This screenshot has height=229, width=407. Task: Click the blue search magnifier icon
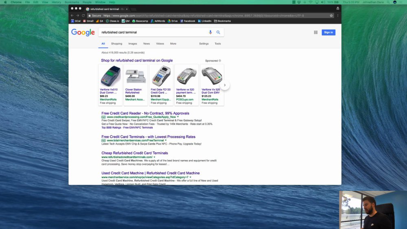coord(218,32)
